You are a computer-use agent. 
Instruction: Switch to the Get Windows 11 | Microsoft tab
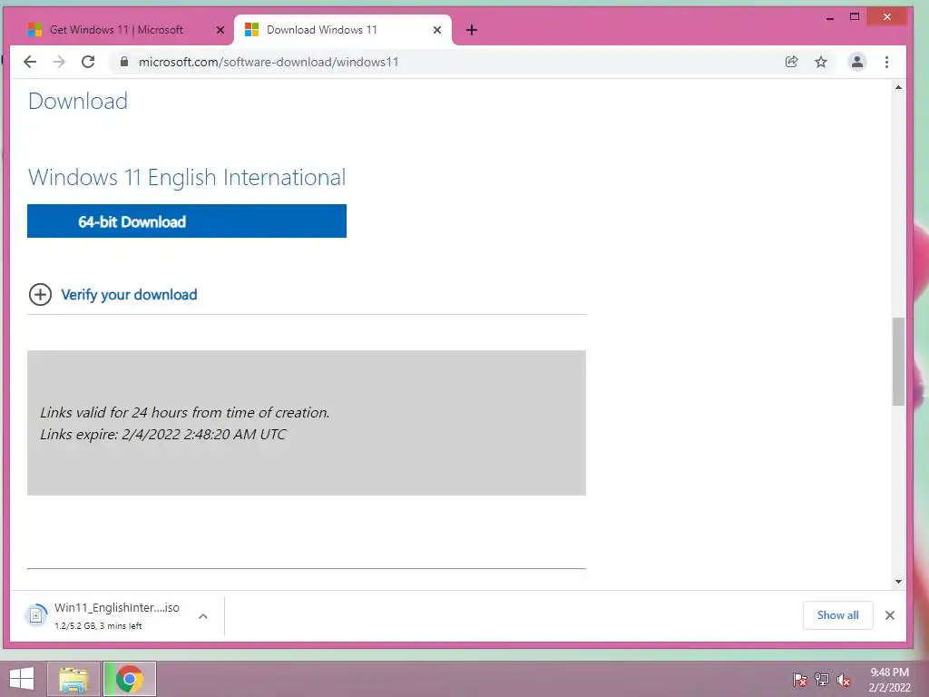116,30
